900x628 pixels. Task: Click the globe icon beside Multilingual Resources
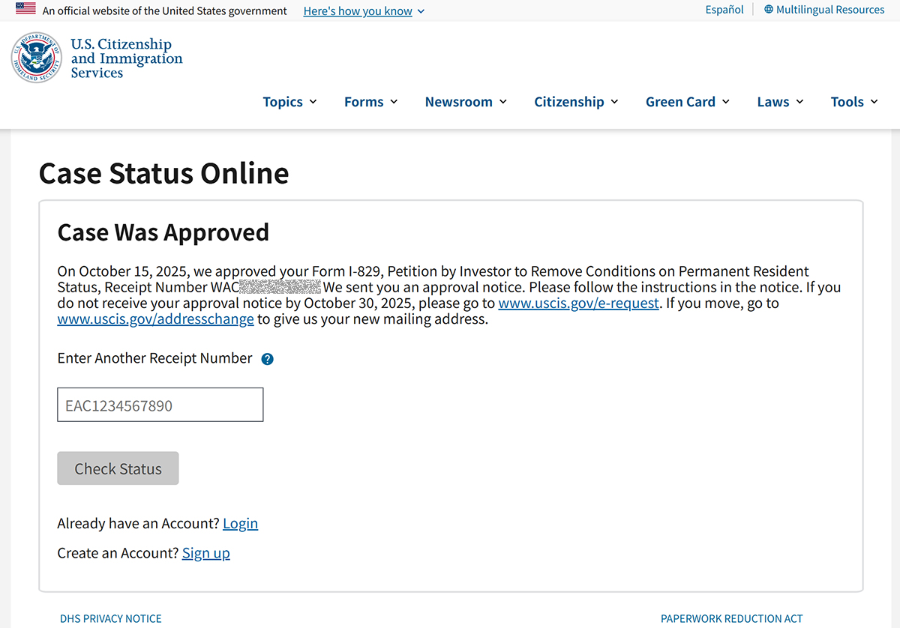tap(769, 10)
